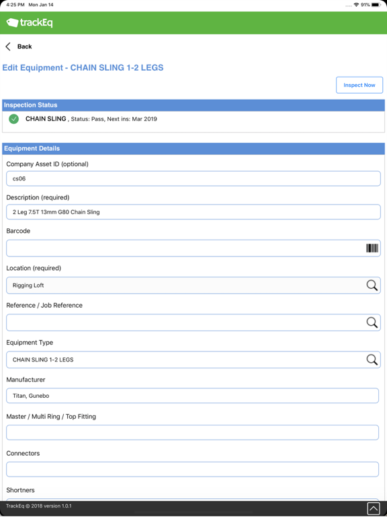
Task: Select the Rigging Loft location field
Action: pos(193,285)
